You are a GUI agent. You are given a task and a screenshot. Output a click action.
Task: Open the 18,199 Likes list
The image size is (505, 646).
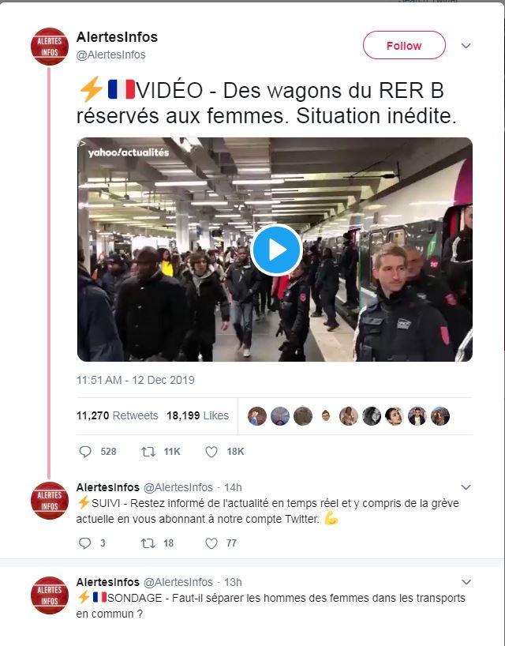point(197,415)
